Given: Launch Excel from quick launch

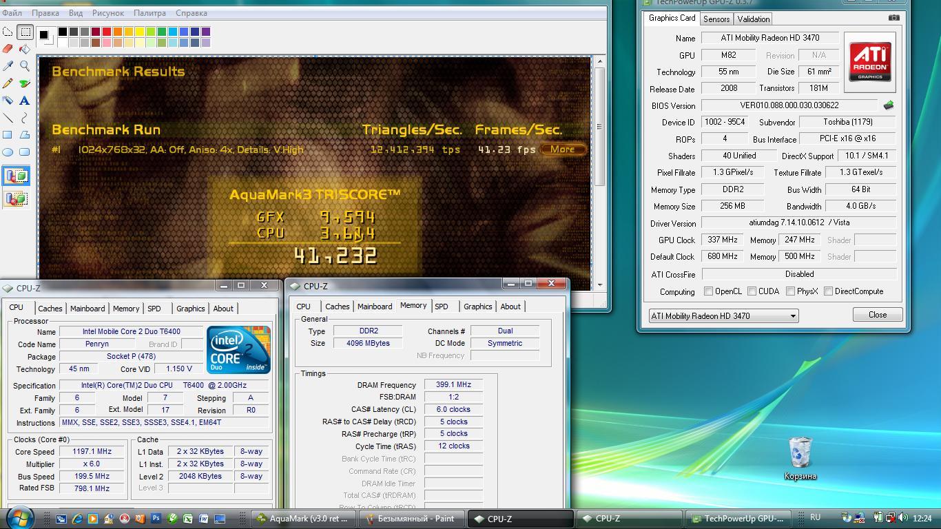Looking at the screenshot, I should tap(188, 519).
